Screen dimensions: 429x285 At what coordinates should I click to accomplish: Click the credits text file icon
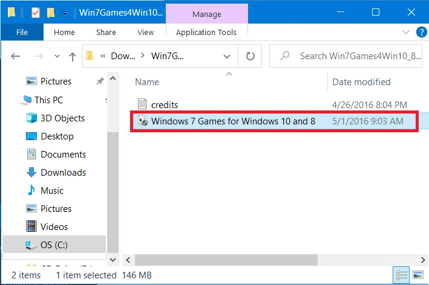tap(142, 104)
